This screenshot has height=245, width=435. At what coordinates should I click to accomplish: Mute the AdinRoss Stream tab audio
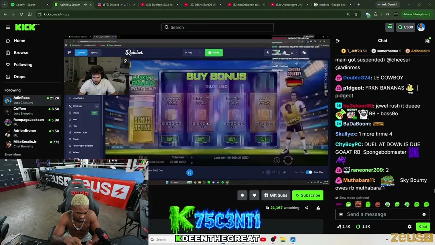click(x=85, y=5)
